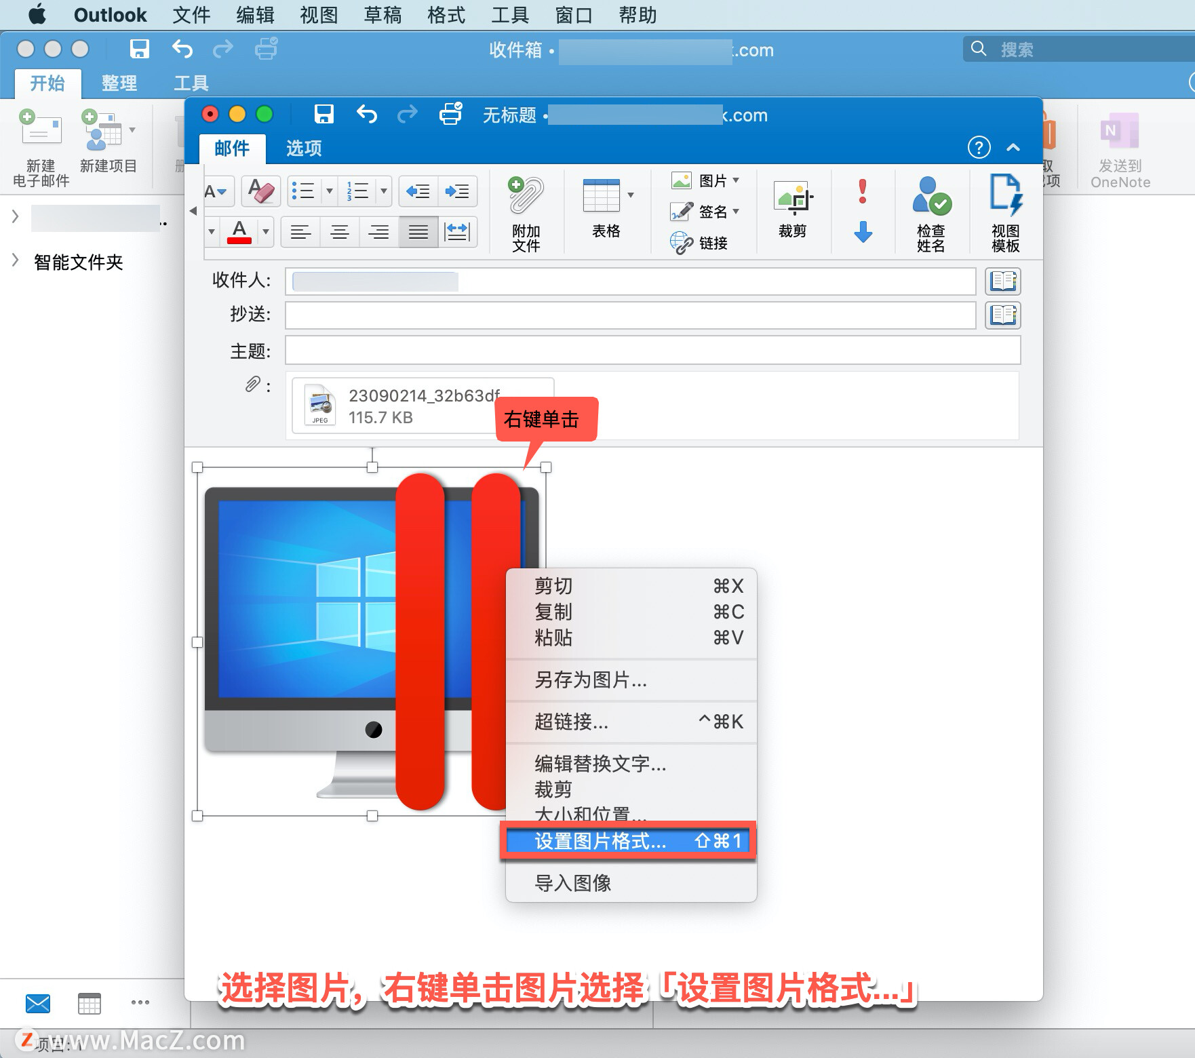1195x1058 pixels.
Task: Choose Cut from context menu
Action: tap(631, 586)
